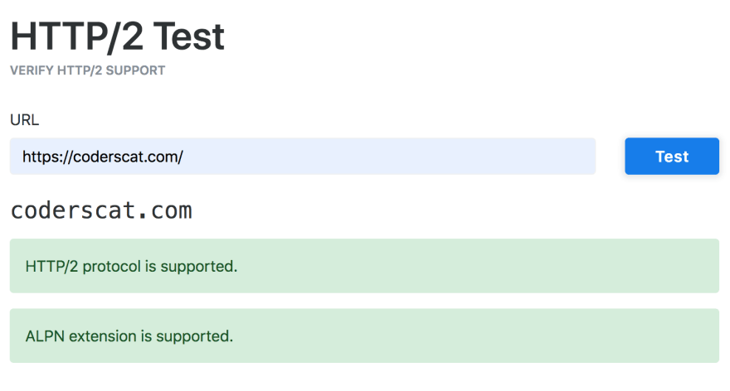This screenshot has height=391, width=730.
Task: Select the coderscat.com result heading
Action: coord(101,210)
